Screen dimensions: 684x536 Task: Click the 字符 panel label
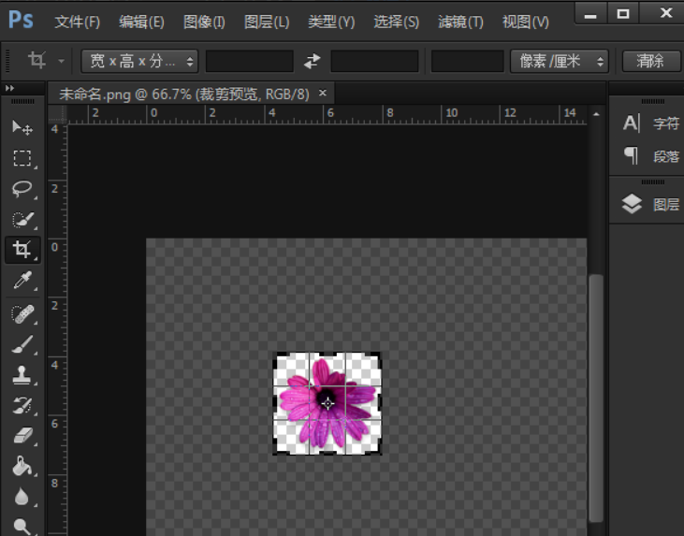[666, 123]
